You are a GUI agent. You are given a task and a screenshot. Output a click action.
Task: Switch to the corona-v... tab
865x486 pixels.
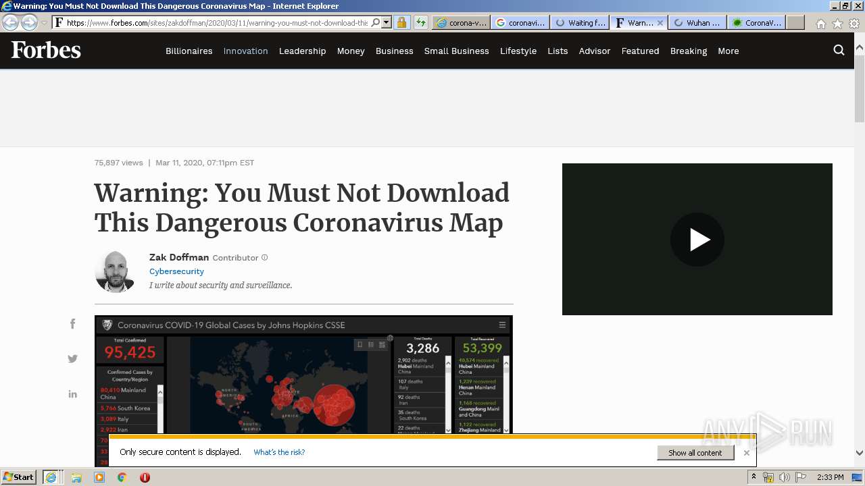(x=461, y=22)
